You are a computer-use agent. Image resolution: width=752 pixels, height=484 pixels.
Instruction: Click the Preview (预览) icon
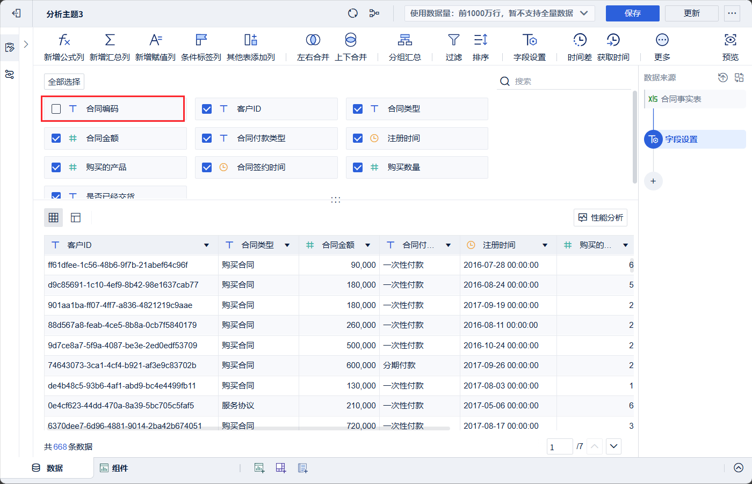point(731,47)
